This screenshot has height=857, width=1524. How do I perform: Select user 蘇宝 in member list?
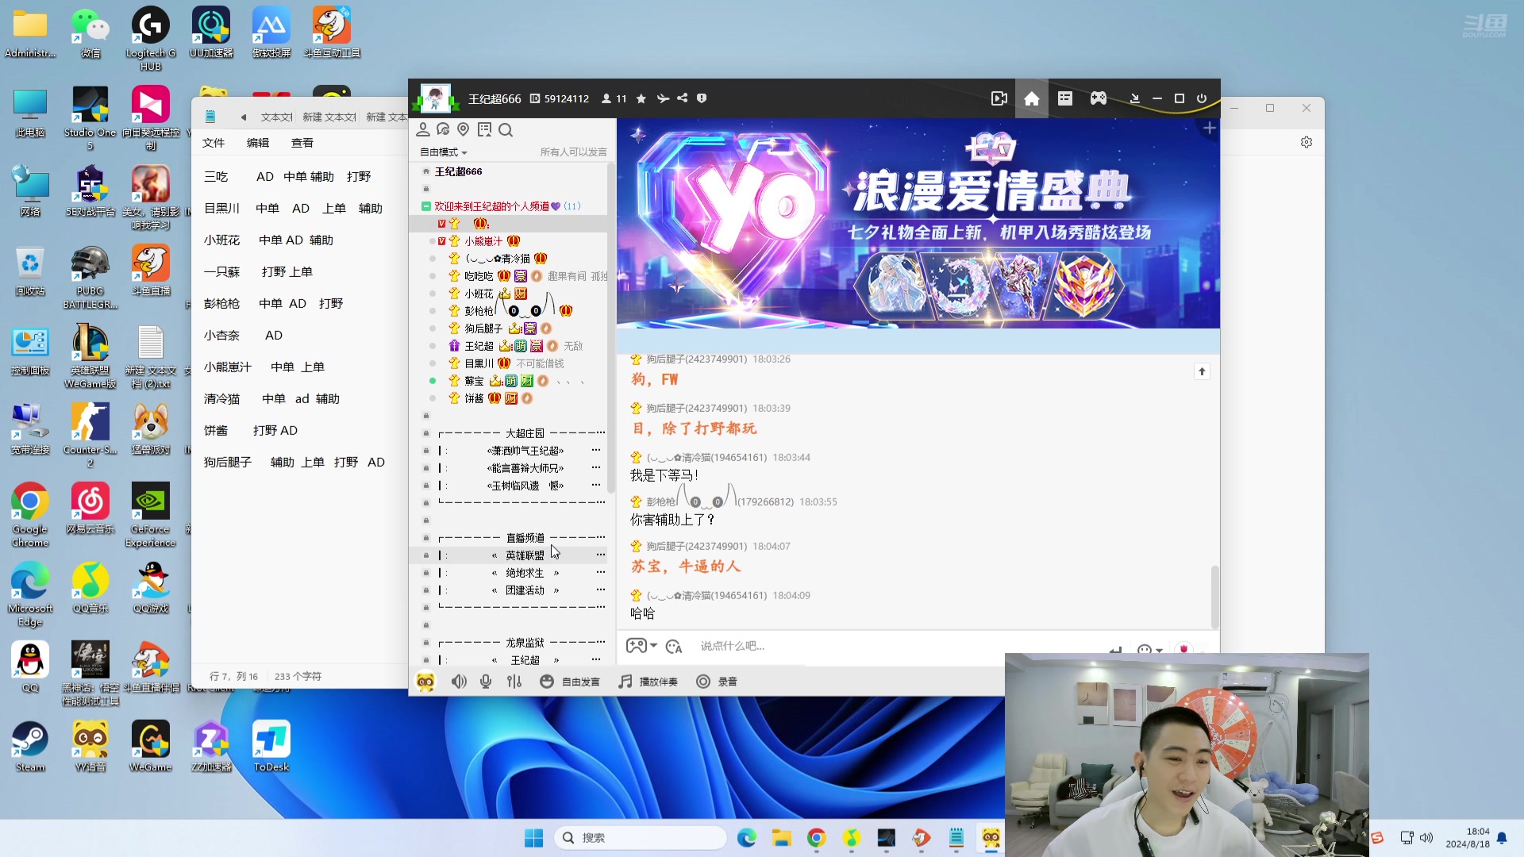pos(474,381)
